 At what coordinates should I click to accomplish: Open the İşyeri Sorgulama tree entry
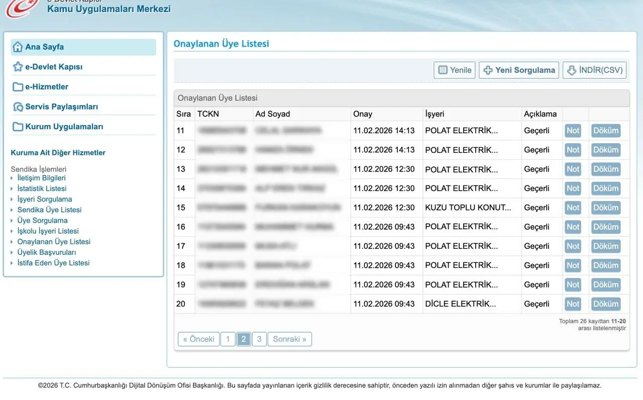(x=44, y=199)
